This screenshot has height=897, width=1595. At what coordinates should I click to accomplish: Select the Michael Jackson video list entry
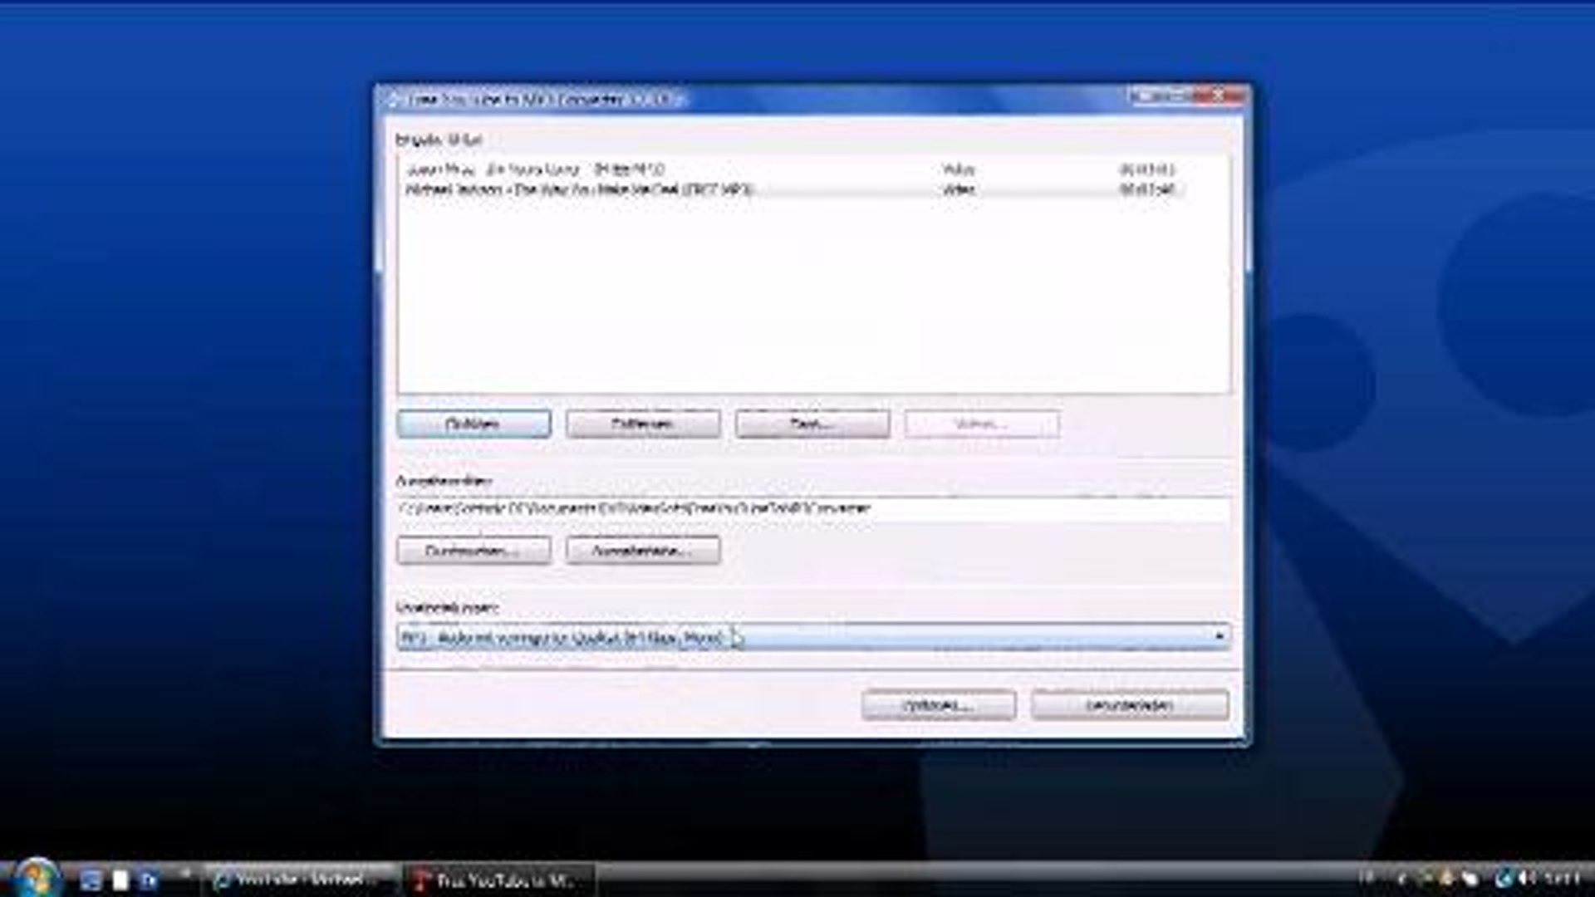(793, 189)
